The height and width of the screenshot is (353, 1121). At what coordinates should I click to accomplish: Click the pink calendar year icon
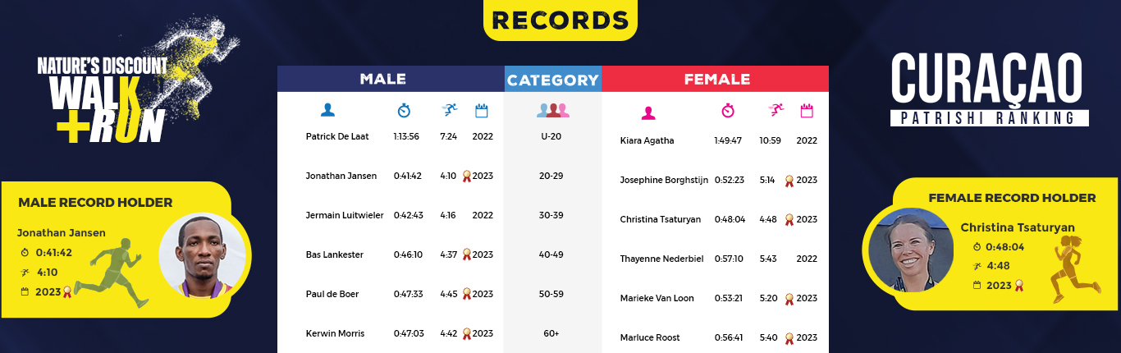pos(807,110)
